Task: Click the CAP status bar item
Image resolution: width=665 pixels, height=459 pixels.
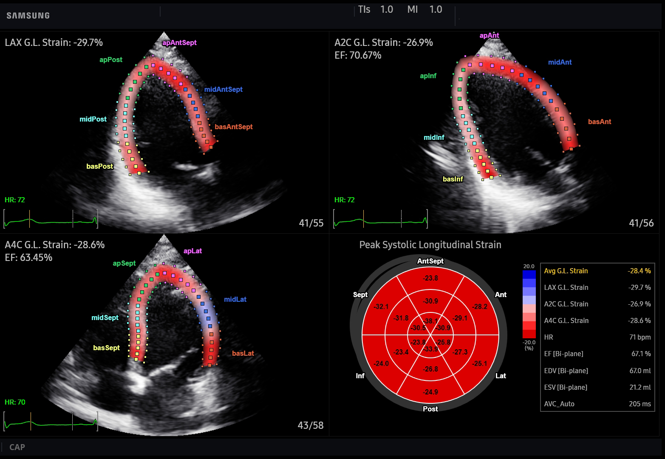Action: (17, 448)
